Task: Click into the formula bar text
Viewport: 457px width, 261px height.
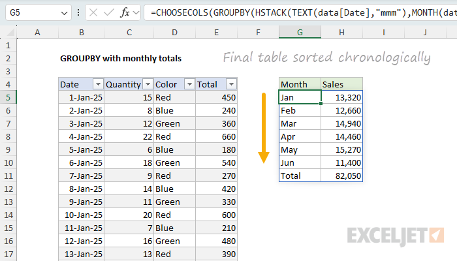Action: click(x=300, y=12)
